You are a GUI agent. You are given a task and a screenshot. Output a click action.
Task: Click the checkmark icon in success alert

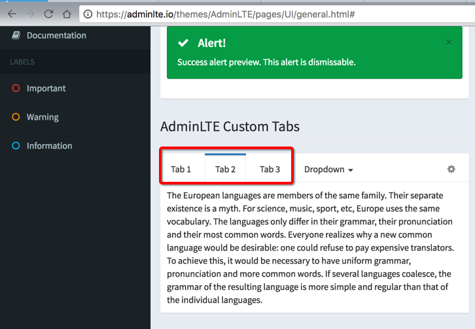184,43
